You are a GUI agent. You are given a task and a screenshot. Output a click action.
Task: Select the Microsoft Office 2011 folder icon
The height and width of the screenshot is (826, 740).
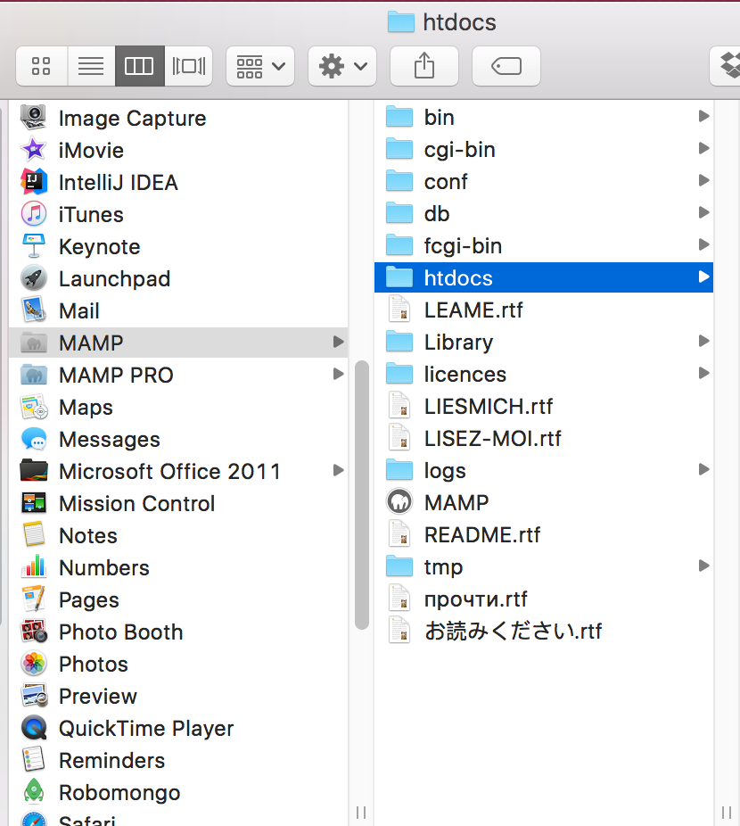coord(34,471)
